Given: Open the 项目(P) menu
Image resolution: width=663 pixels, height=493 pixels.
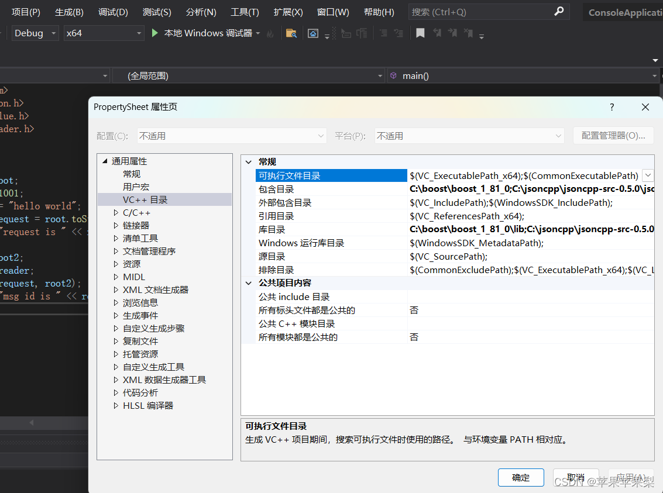Looking at the screenshot, I should pyautogui.click(x=26, y=12).
